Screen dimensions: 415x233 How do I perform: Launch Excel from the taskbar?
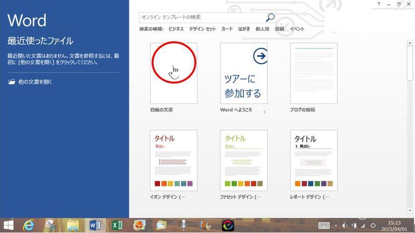117,225
